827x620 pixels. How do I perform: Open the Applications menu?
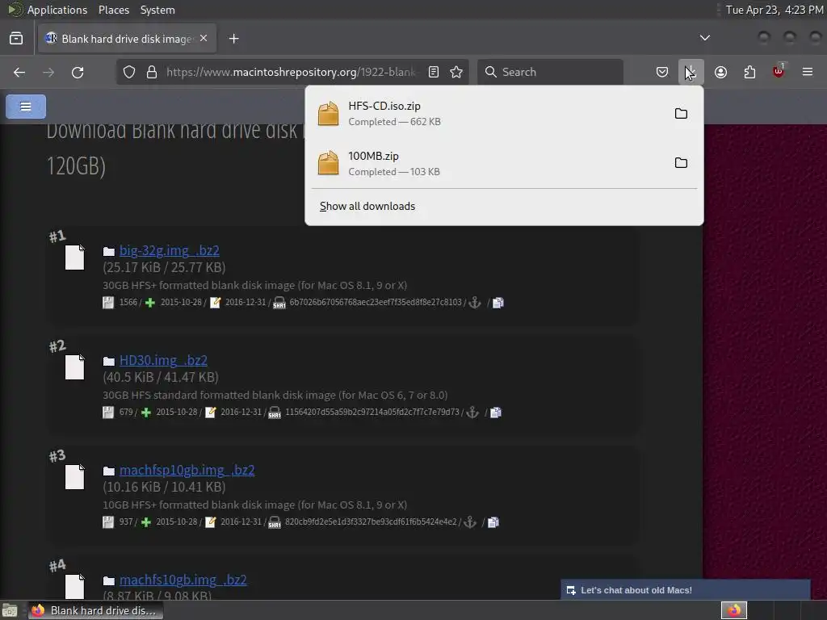(57, 10)
